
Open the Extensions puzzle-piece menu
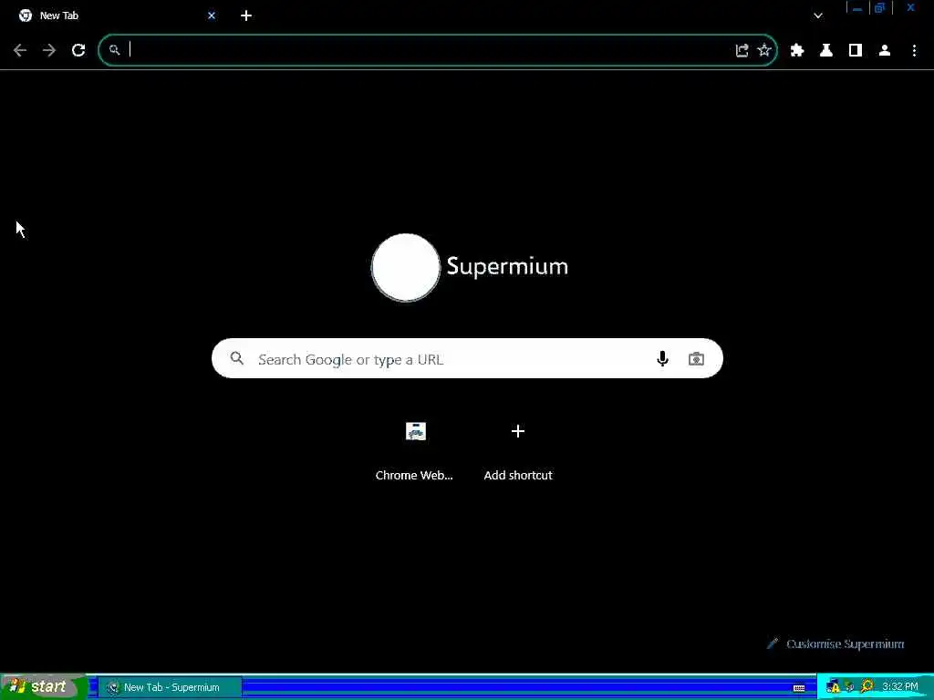797,51
